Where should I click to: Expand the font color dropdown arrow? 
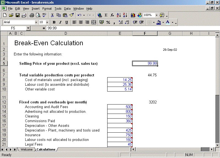pos(172,22)
